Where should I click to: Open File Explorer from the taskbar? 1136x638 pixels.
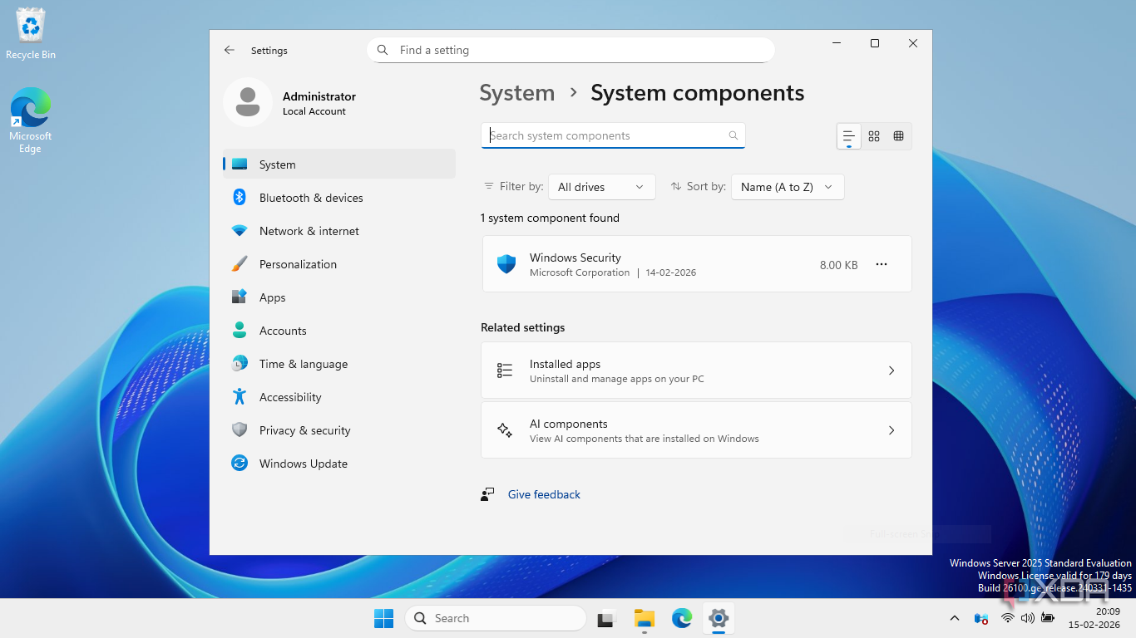[644, 618]
